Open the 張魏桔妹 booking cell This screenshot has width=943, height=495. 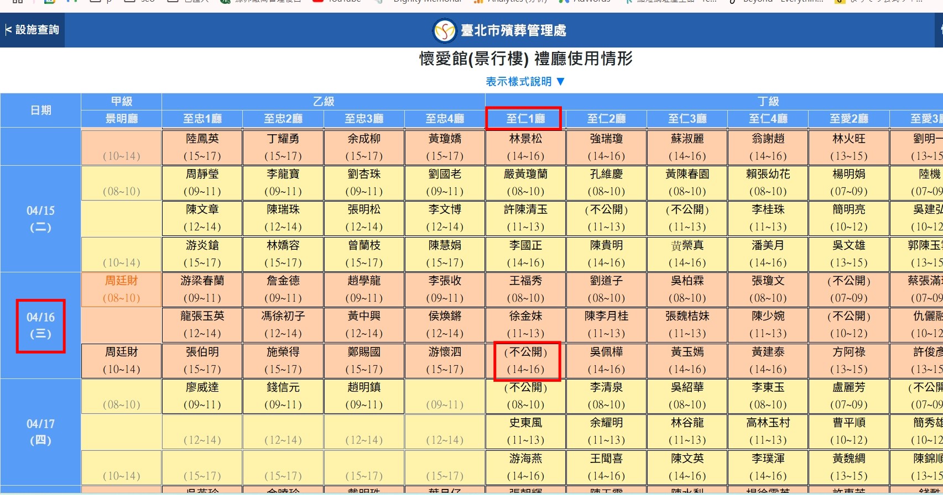(x=687, y=325)
